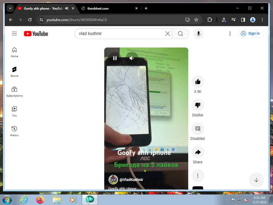Sign in to YouTube
The image size is (273, 205).
[x=250, y=33]
